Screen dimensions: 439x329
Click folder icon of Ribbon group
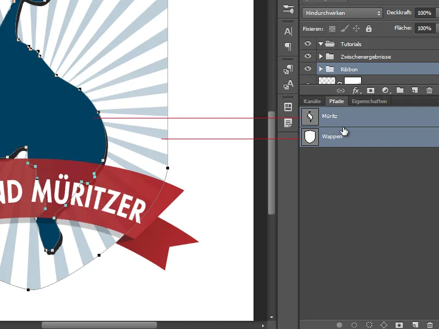point(330,69)
